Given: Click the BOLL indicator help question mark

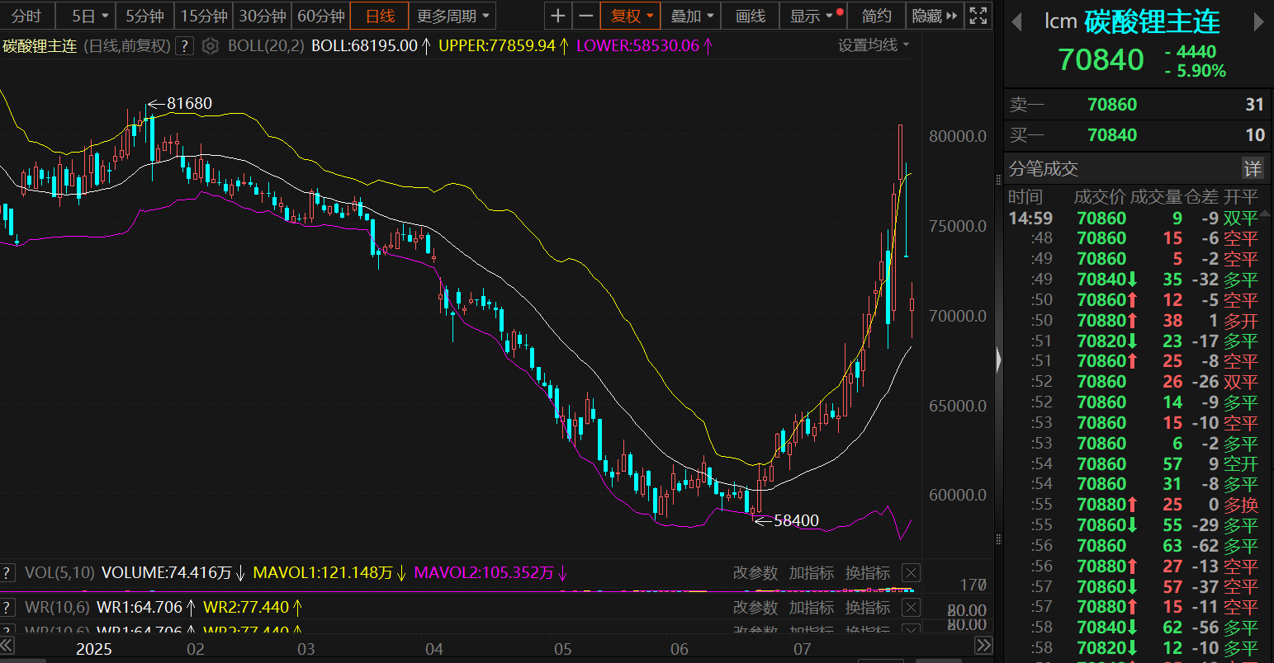Looking at the screenshot, I should pos(185,46).
